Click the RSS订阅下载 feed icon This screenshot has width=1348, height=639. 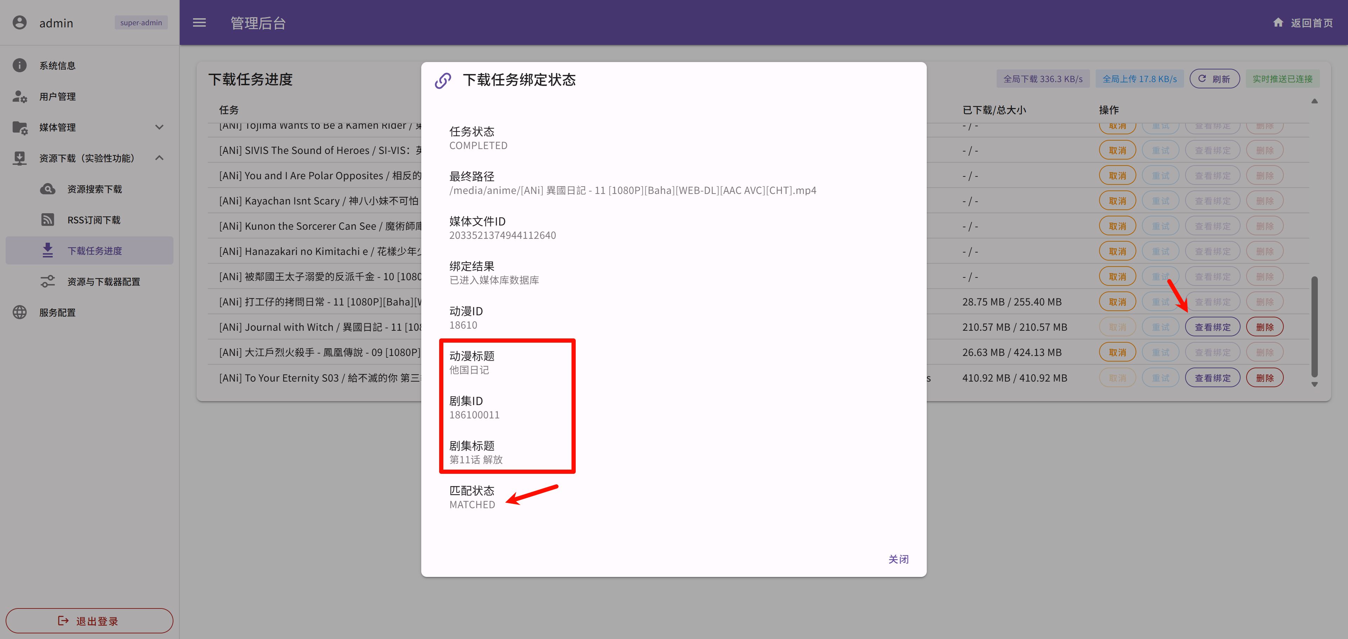click(x=48, y=220)
